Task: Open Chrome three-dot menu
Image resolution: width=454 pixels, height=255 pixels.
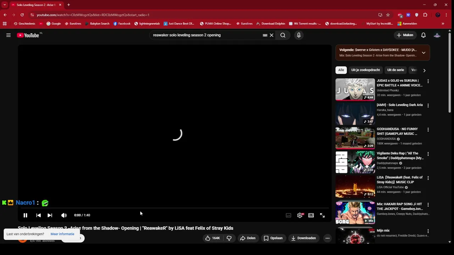Action: [446, 15]
